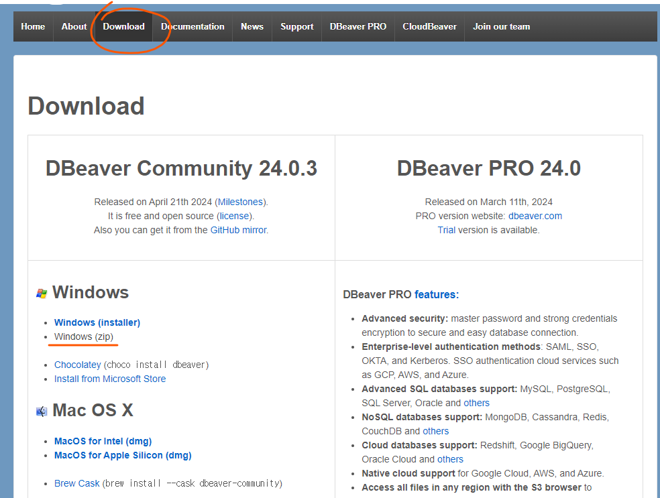The image size is (660, 498).
Task: Click others link after SQL Server, Oracle
Action: pos(476,403)
